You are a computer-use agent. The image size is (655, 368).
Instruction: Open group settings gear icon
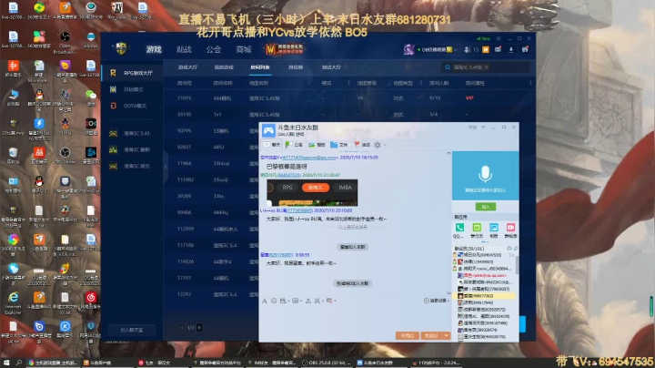click(378, 145)
